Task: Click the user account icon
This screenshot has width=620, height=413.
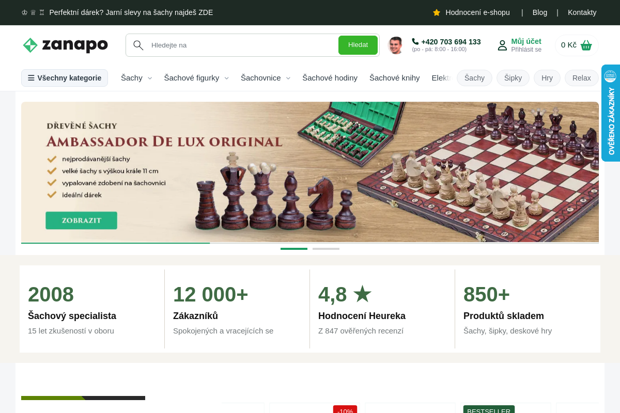Action: click(502, 45)
